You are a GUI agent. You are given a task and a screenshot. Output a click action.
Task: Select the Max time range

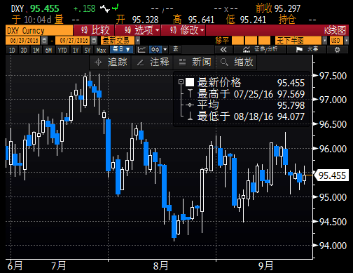[x=101, y=50]
